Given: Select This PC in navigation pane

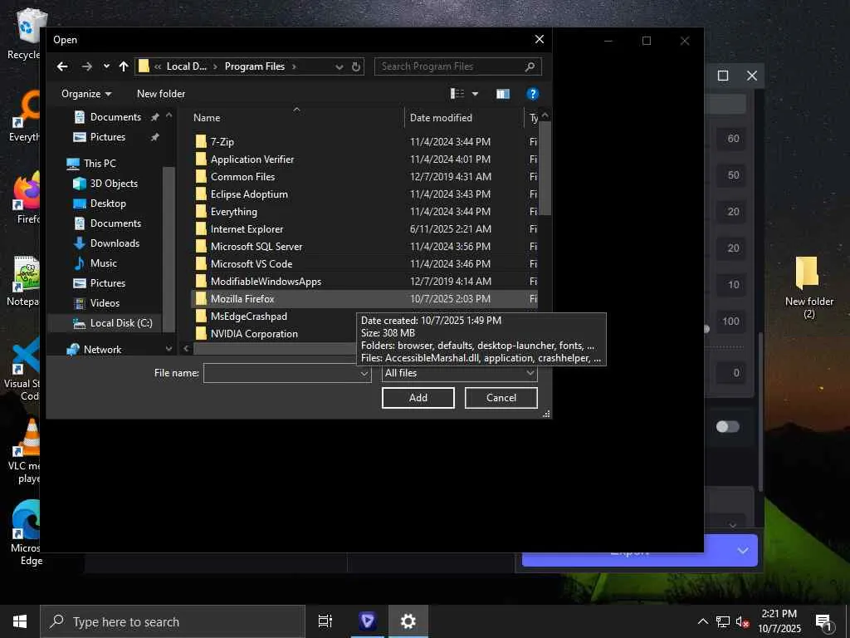Looking at the screenshot, I should [100, 164].
